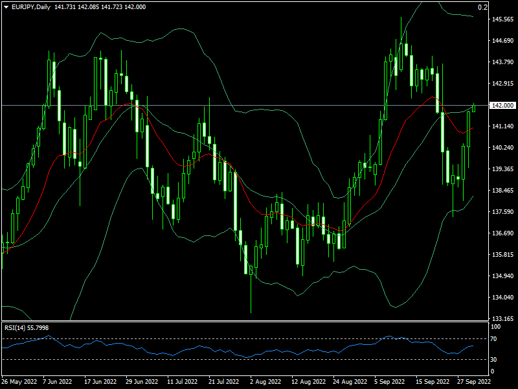Click date label 11 Jul 2022
The image size is (518, 389).
click(x=183, y=382)
